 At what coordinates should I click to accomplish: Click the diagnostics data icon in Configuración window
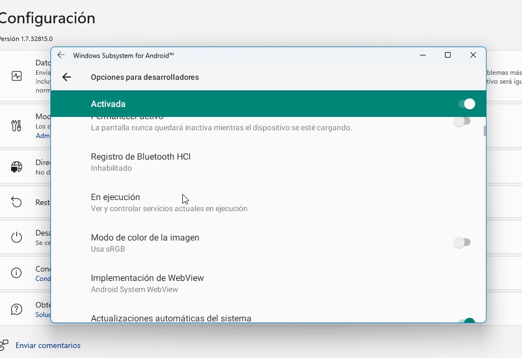(16, 76)
